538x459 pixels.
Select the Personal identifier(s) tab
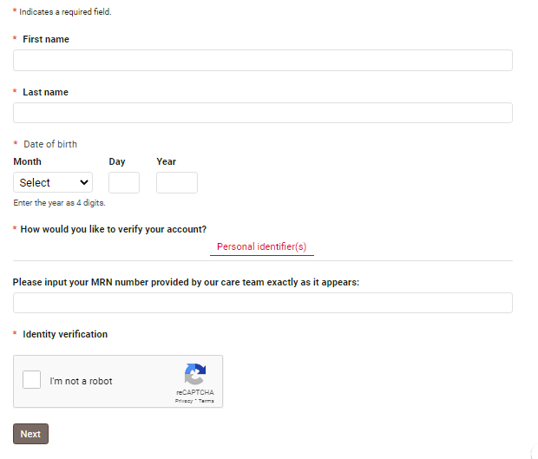(261, 247)
